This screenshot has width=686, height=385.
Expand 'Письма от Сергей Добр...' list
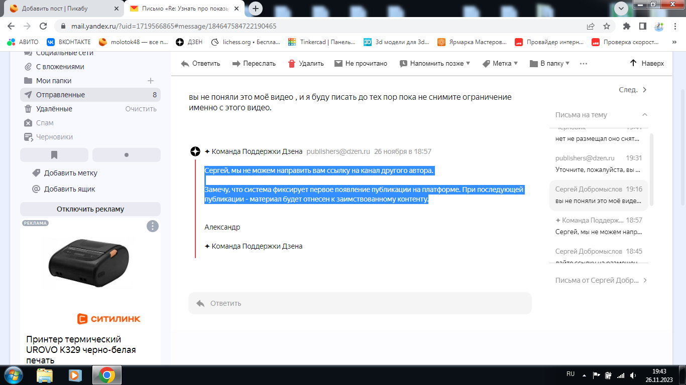(602, 280)
